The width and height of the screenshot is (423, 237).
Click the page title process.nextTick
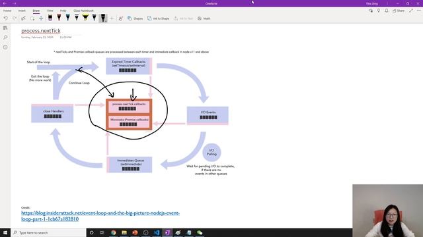(x=41, y=31)
